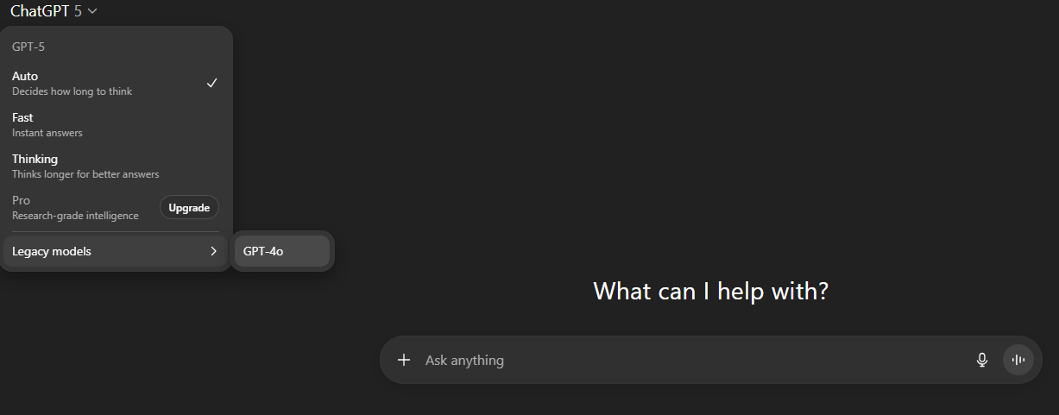Screen dimensions: 1059x415
Task: Open the Legacy models menu item
Action: (52, 251)
